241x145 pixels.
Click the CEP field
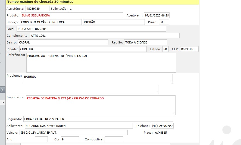pos(189,49)
